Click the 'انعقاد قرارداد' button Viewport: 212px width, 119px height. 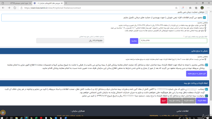coord(202,100)
